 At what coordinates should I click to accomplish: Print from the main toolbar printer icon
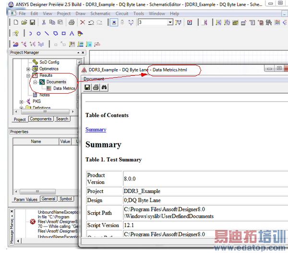point(72,22)
